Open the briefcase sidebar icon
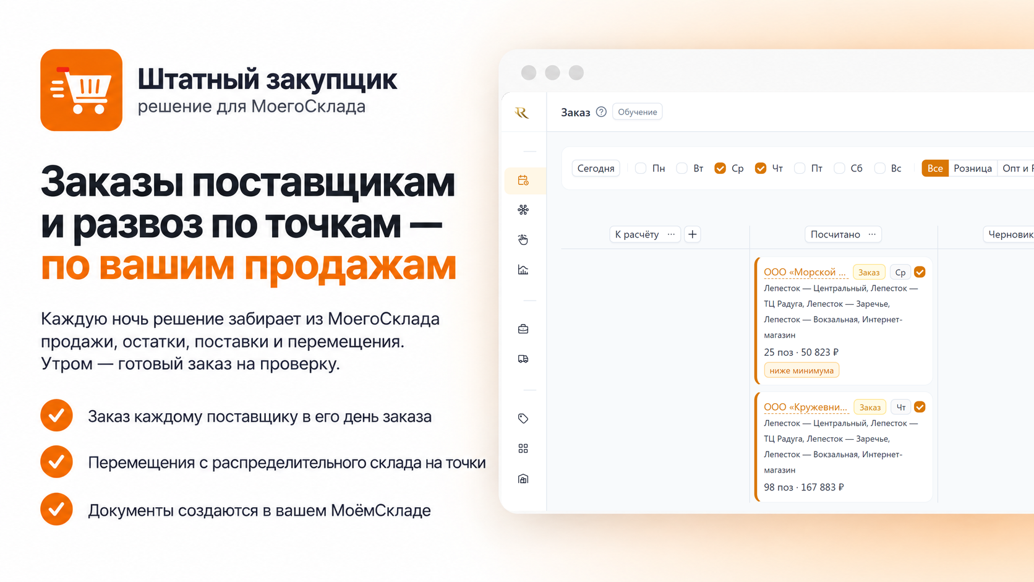The height and width of the screenshot is (582, 1034). [x=523, y=329]
